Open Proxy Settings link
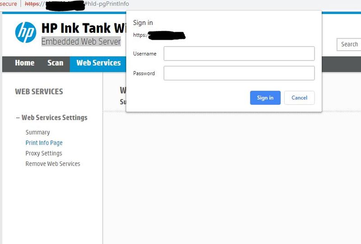The height and width of the screenshot is (244, 361). pyautogui.click(x=44, y=153)
